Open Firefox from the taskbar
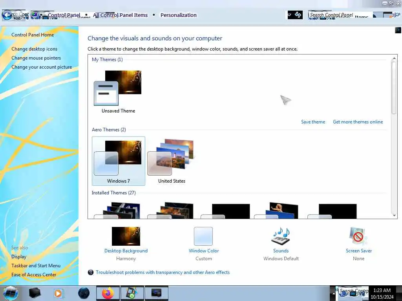Viewport: 402px width, 301px height. click(108, 293)
